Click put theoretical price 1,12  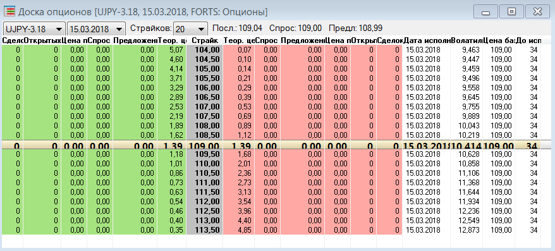click(238, 135)
